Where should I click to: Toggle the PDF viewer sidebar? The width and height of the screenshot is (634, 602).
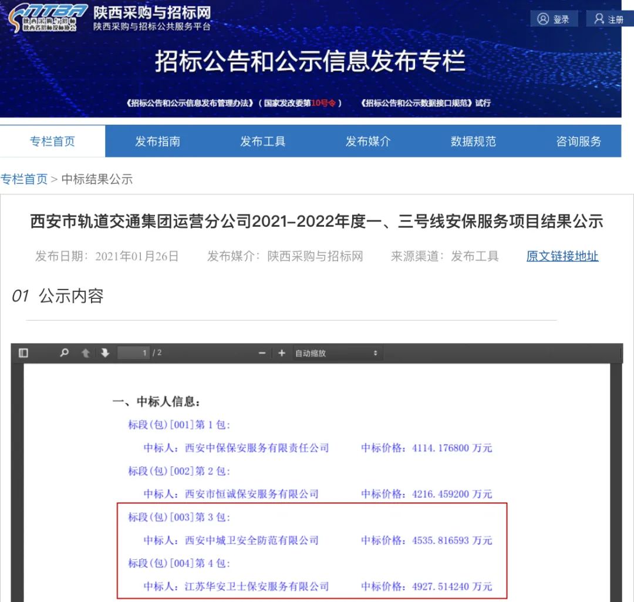point(23,353)
